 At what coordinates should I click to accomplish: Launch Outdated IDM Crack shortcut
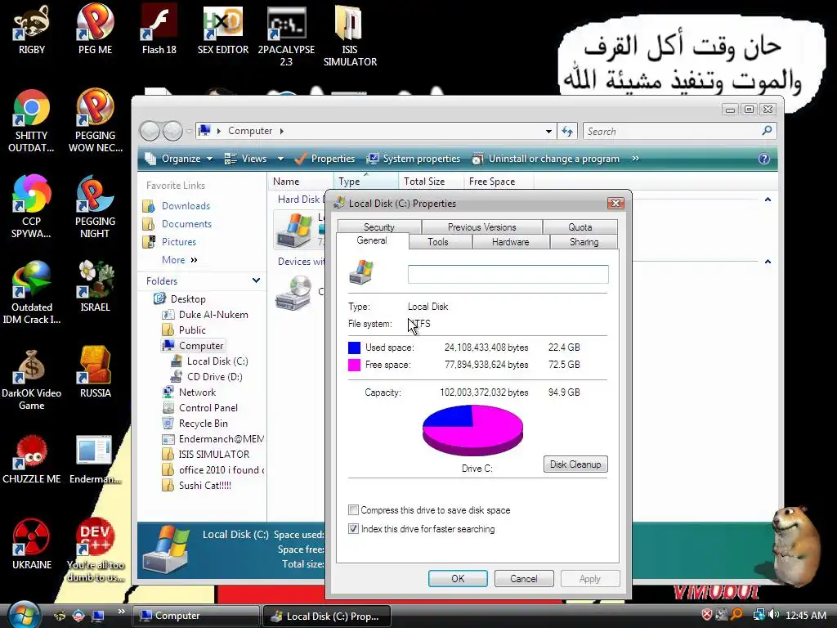coord(32,292)
